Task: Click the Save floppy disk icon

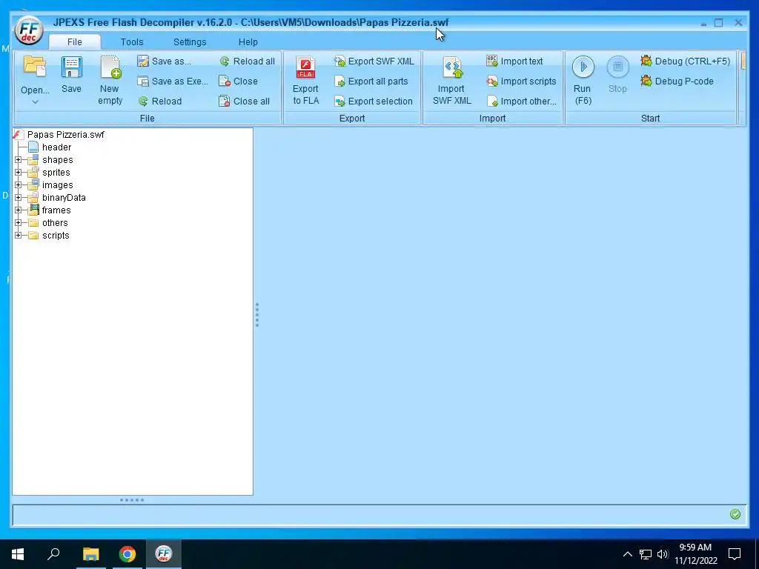Action: (71, 67)
